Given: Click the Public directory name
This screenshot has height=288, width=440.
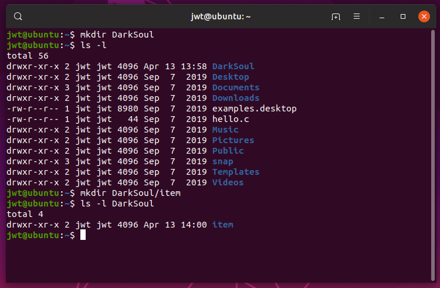Looking at the screenshot, I should coord(228,151).
